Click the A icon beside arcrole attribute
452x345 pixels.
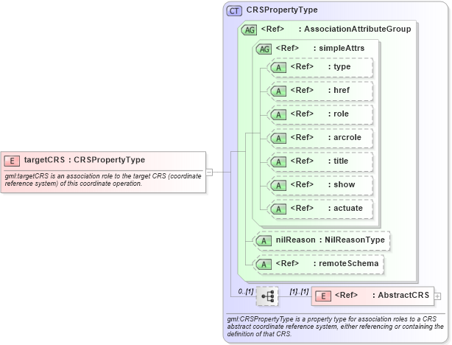pos(278,139)
